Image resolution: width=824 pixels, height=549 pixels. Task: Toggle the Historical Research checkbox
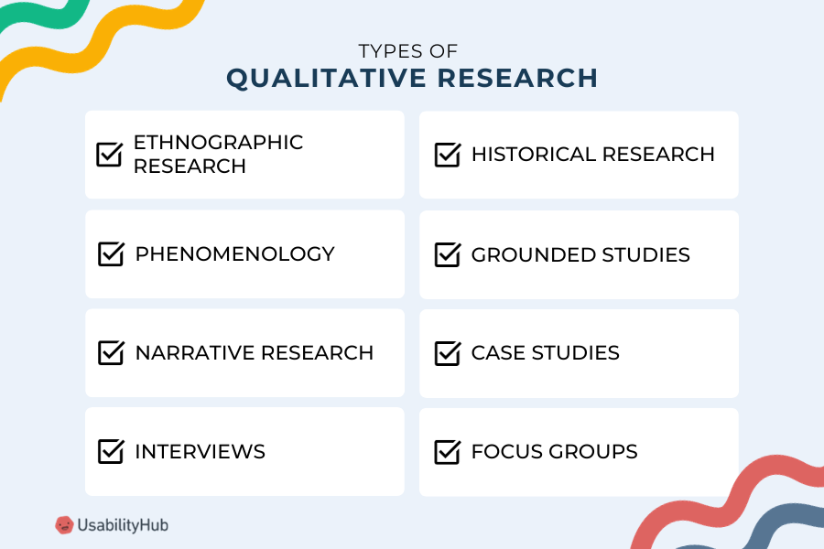coord(448,155)
